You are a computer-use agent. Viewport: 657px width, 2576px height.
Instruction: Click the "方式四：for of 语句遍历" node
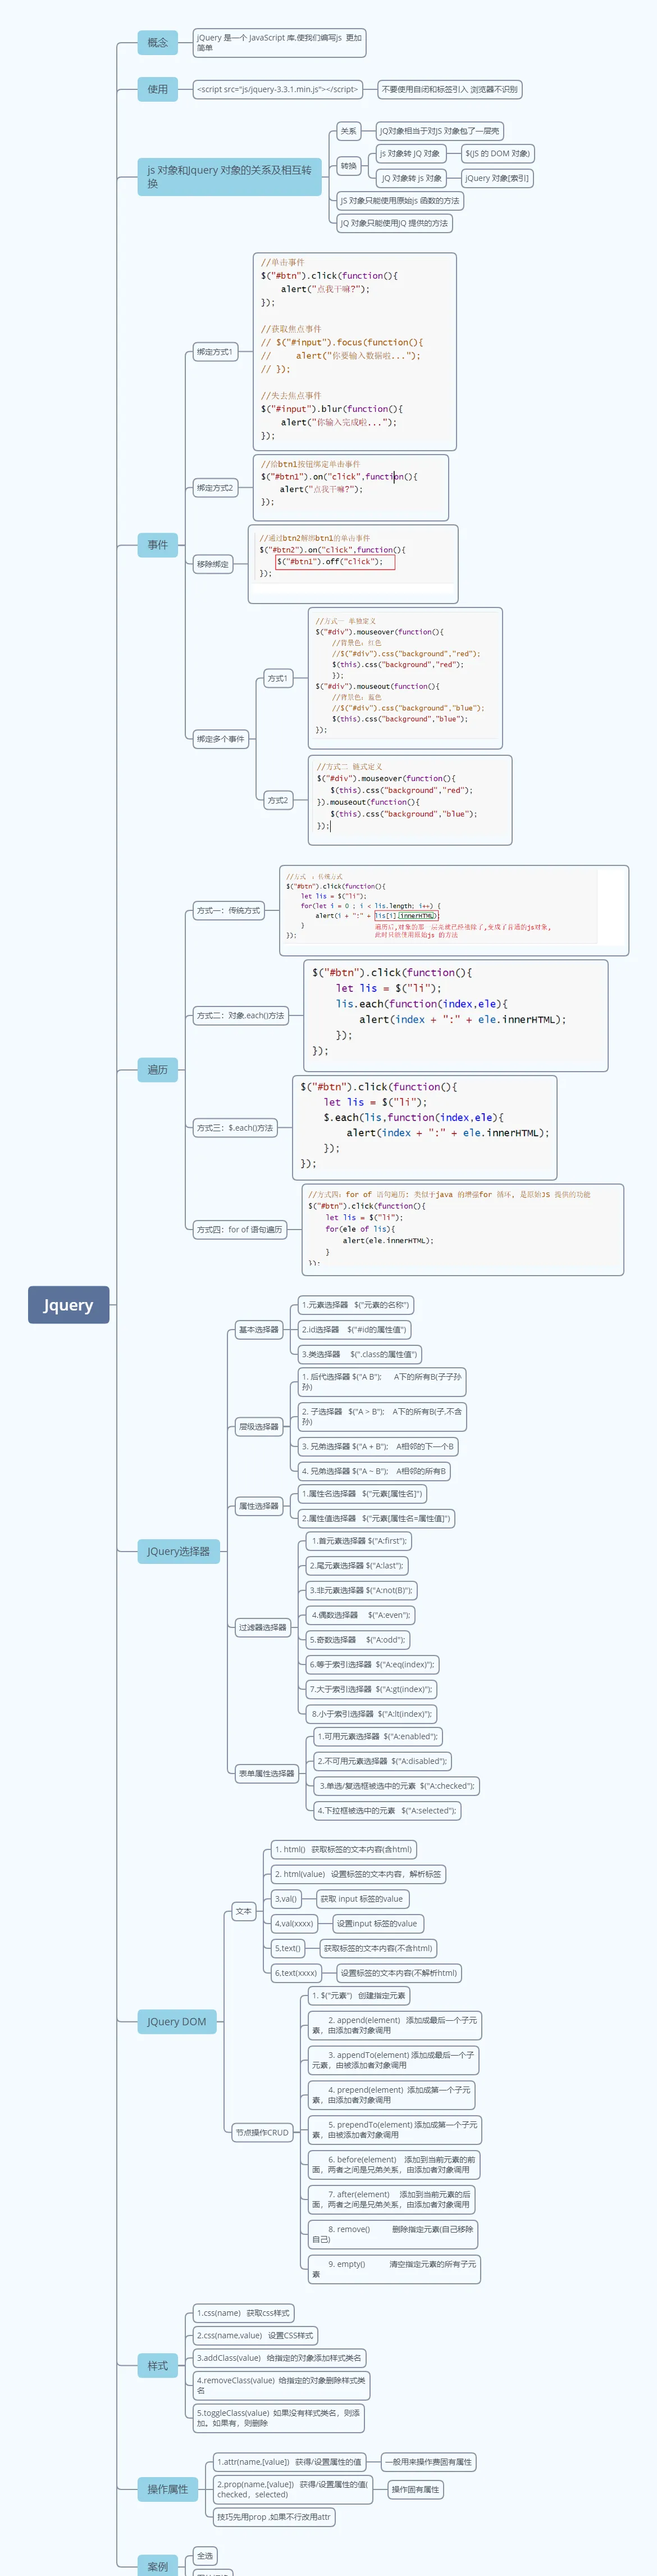click(x=240, y=1229)
